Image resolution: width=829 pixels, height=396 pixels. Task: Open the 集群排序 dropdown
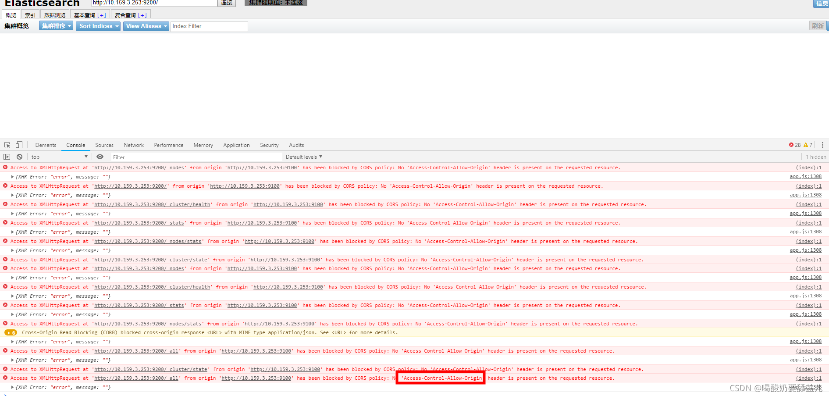(56, 26)
